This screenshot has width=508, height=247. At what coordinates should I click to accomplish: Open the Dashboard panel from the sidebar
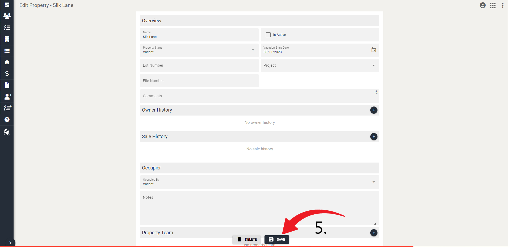7,5
